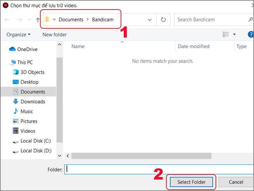254x191 pixels.
Task: Click the search magnifier icon
Action: click(251, 20)
